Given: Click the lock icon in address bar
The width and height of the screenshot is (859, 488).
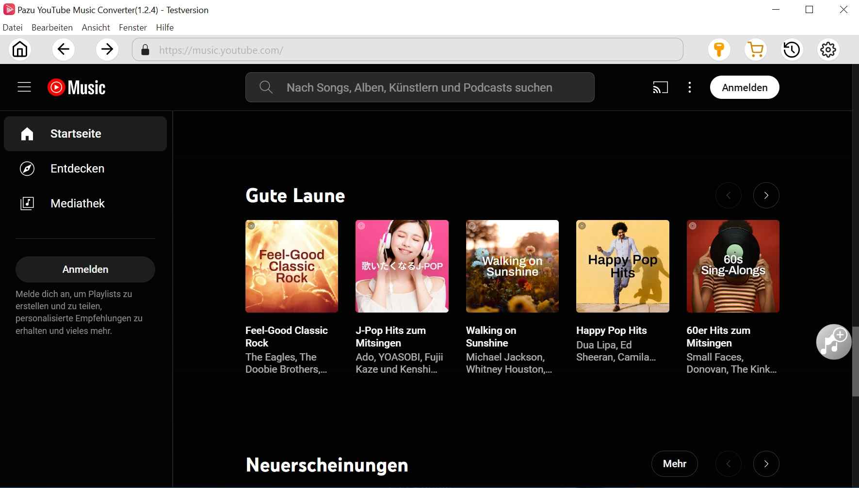Looking at the screenshot, I should 145,50.
